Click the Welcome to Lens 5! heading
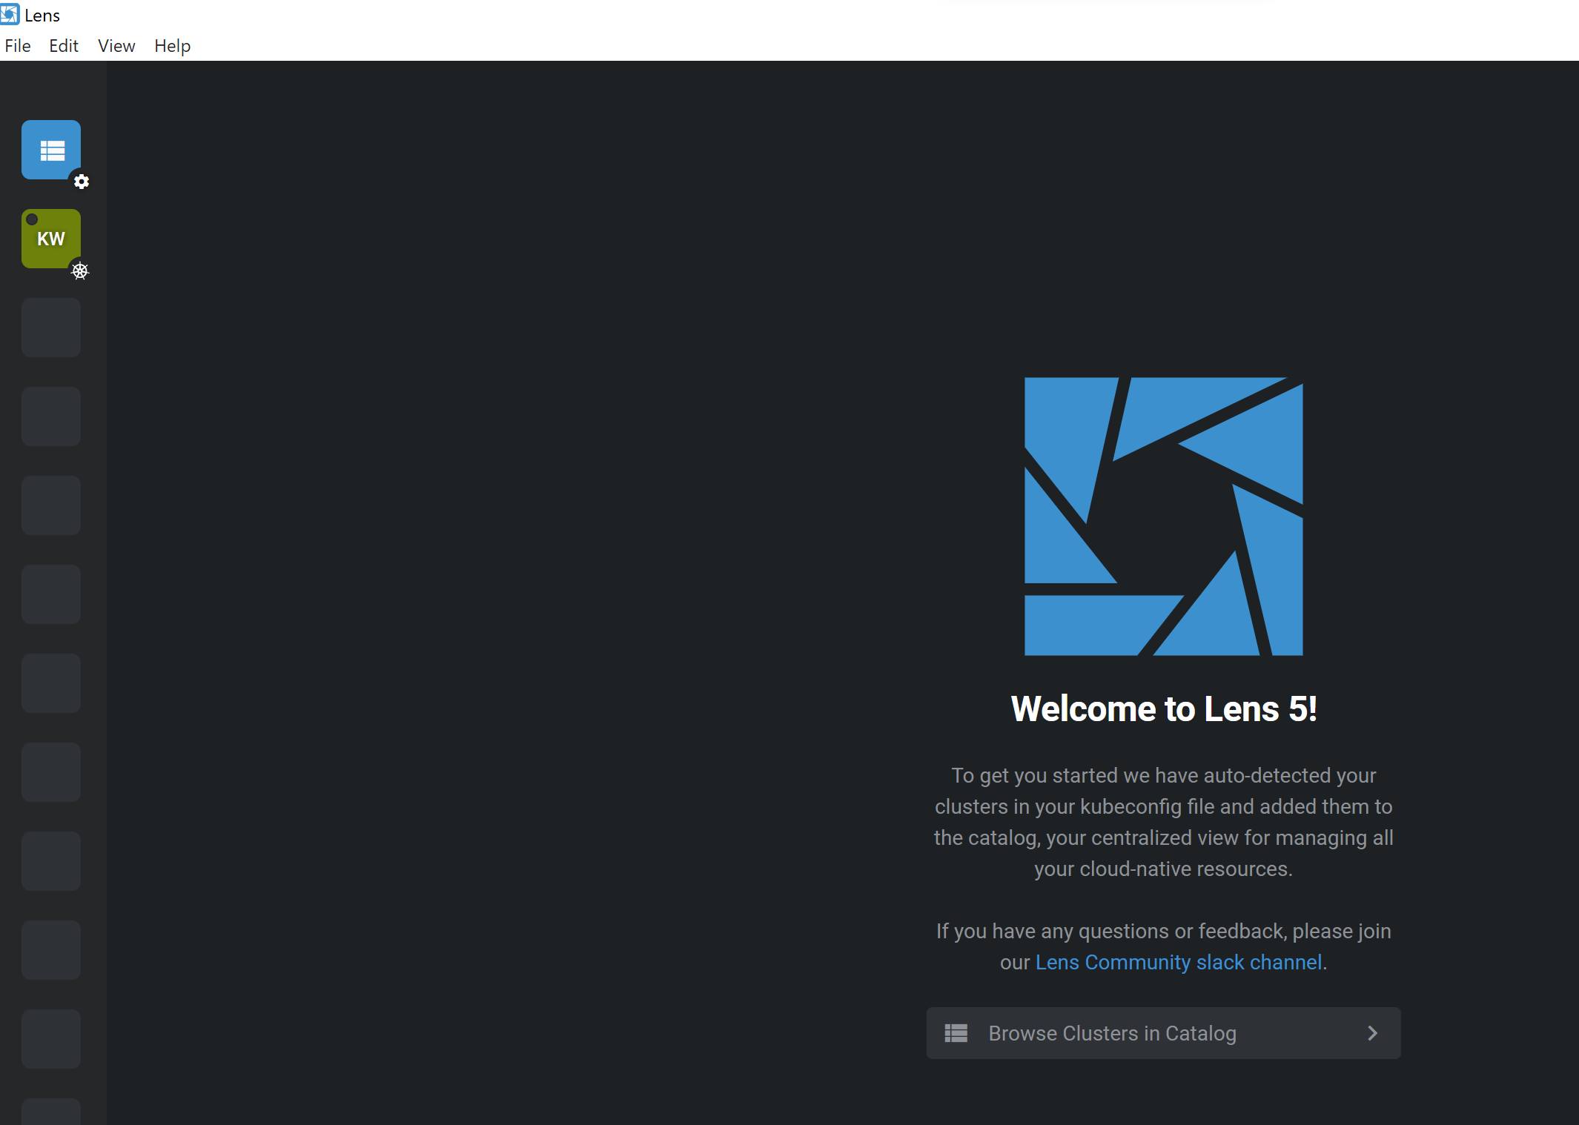Screen dimensions: 1579x1125 1164,708
